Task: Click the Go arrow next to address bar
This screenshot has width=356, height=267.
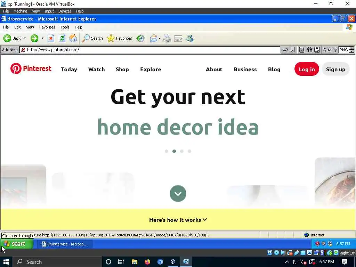Action: [x=285, y=50]
